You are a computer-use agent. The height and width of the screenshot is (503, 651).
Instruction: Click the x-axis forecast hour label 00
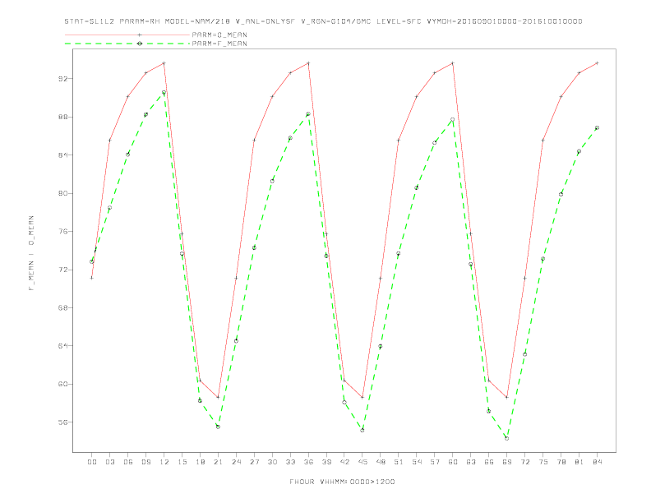[x=92, y=462]
